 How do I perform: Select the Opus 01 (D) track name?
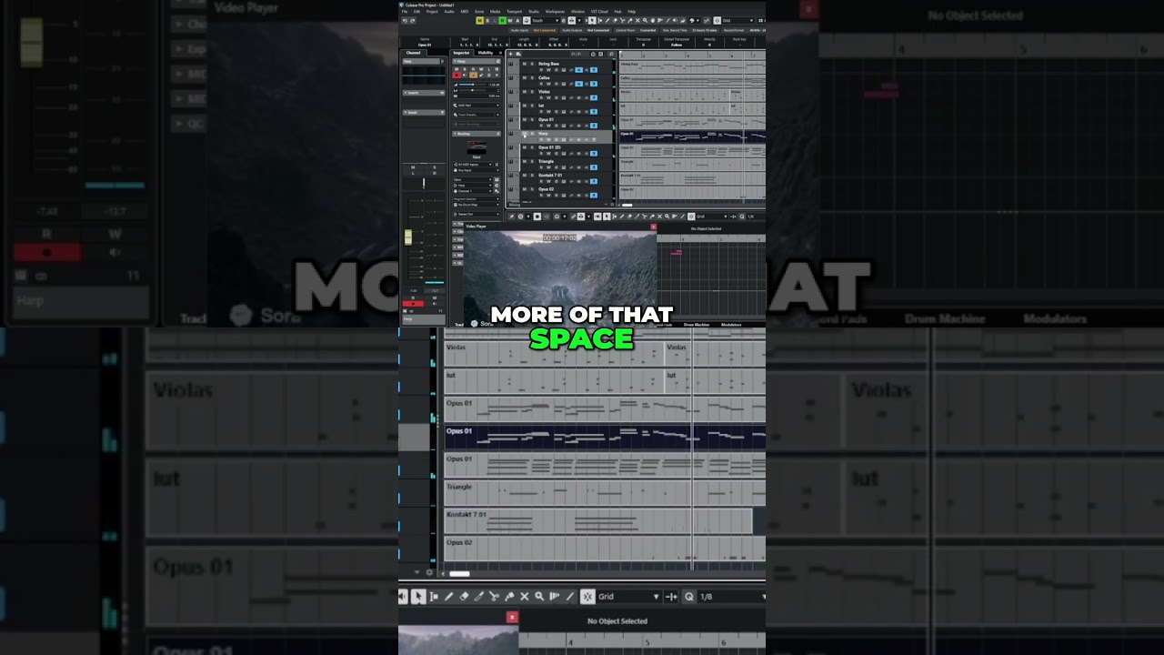549,147
